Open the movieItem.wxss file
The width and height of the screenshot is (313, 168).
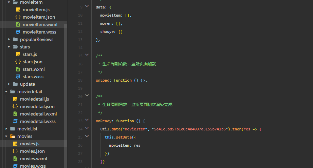[39, 32]
